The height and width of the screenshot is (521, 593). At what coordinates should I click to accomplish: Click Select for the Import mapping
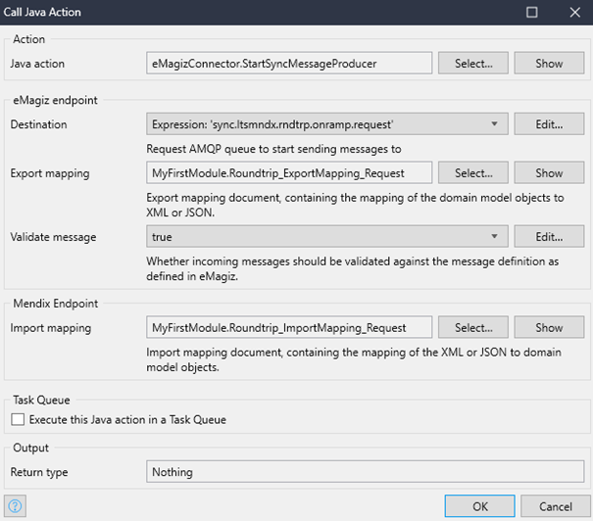tap(473, 327)
